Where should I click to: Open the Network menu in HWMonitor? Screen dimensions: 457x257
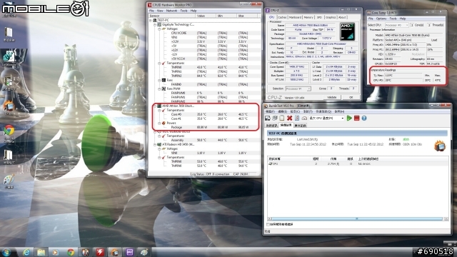(171, 11)
